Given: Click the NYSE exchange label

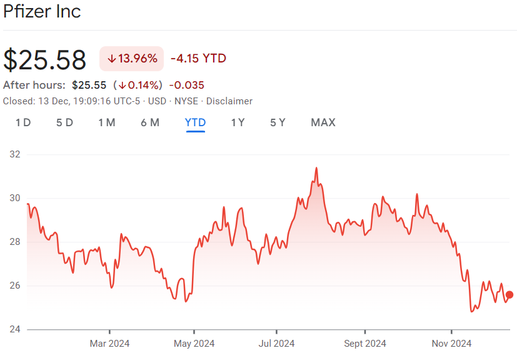Looking at the screenshot, I should pos(186,101).
